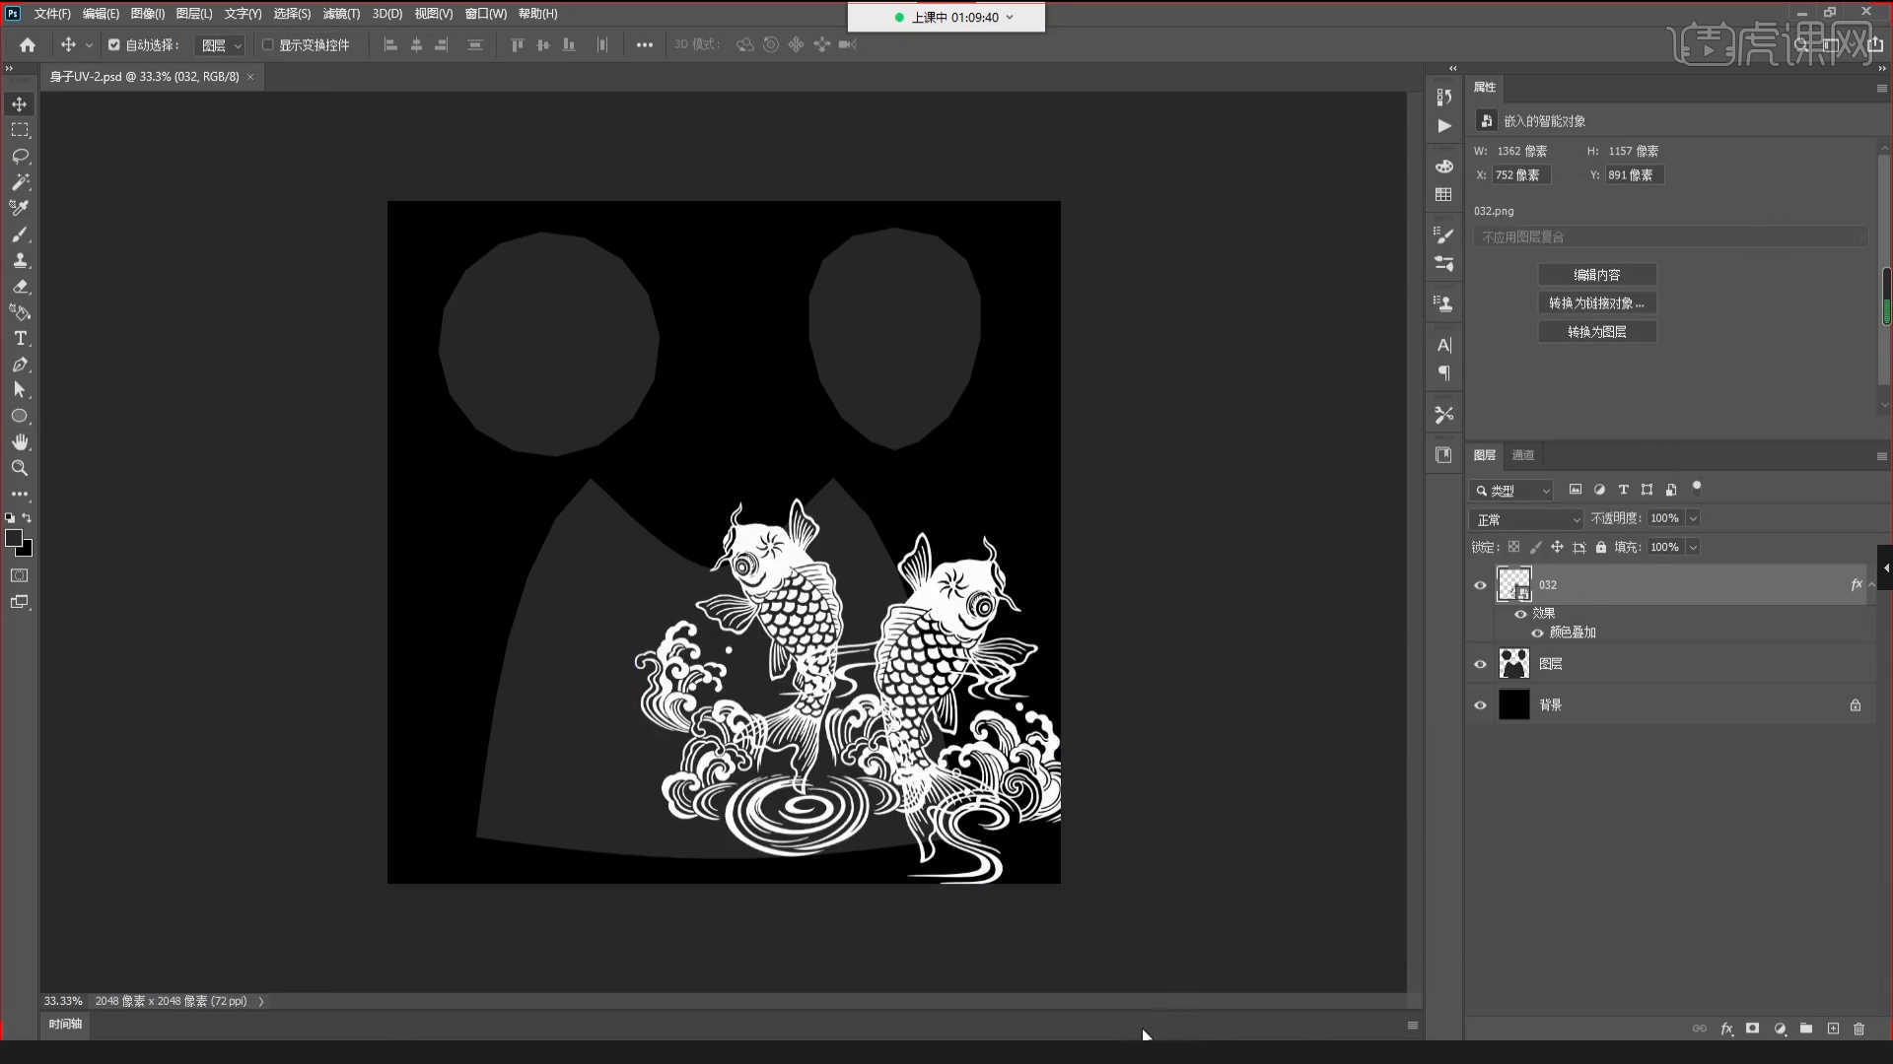1893x1064 pixels.
Task: Select the Zoom tool
Action: coord(20,468)
